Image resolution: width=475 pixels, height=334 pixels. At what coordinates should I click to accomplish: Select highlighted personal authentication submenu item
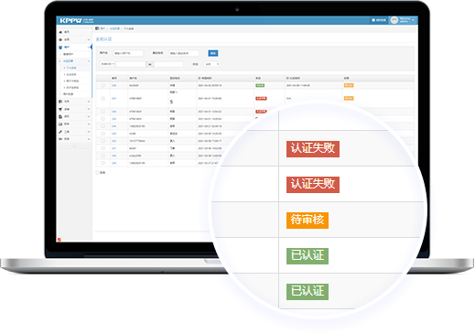click(71, 68)
